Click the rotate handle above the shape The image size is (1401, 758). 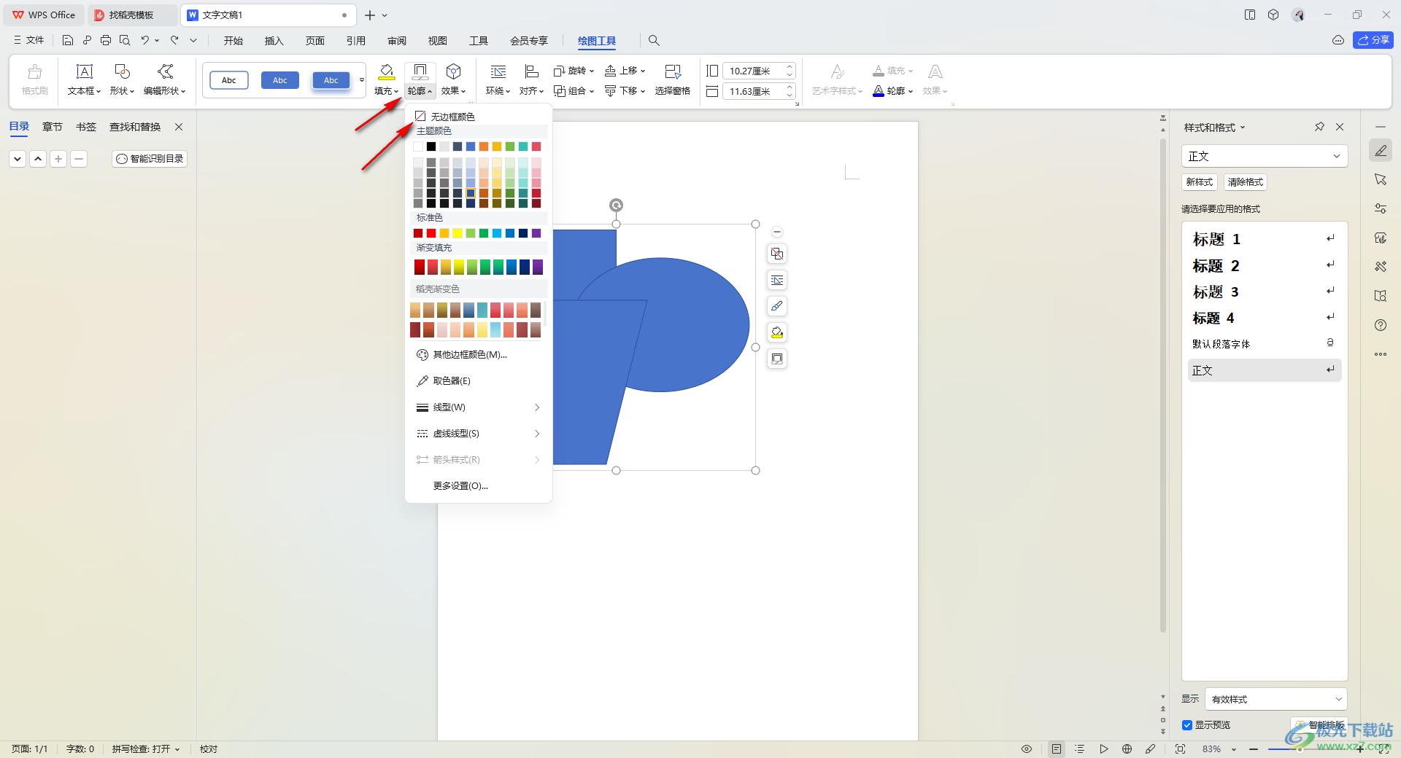click(x=617, y=206)
